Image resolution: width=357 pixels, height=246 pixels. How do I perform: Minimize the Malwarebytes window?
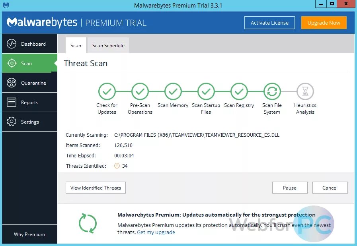(321, 4)
